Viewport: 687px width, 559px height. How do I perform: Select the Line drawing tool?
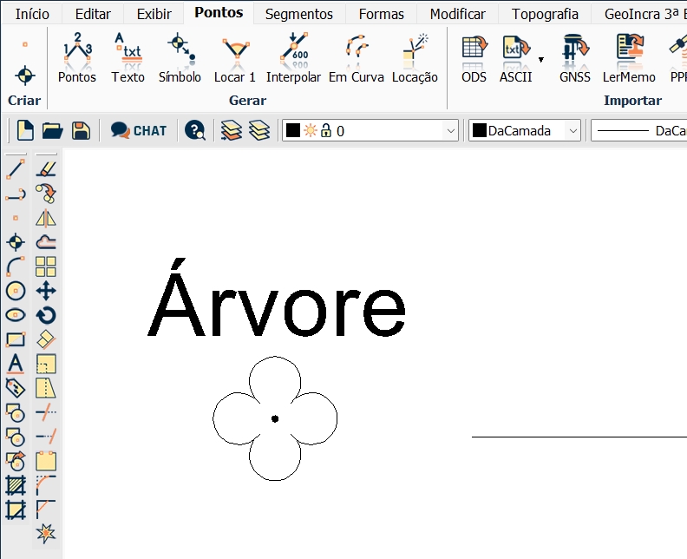click(16, 169)
